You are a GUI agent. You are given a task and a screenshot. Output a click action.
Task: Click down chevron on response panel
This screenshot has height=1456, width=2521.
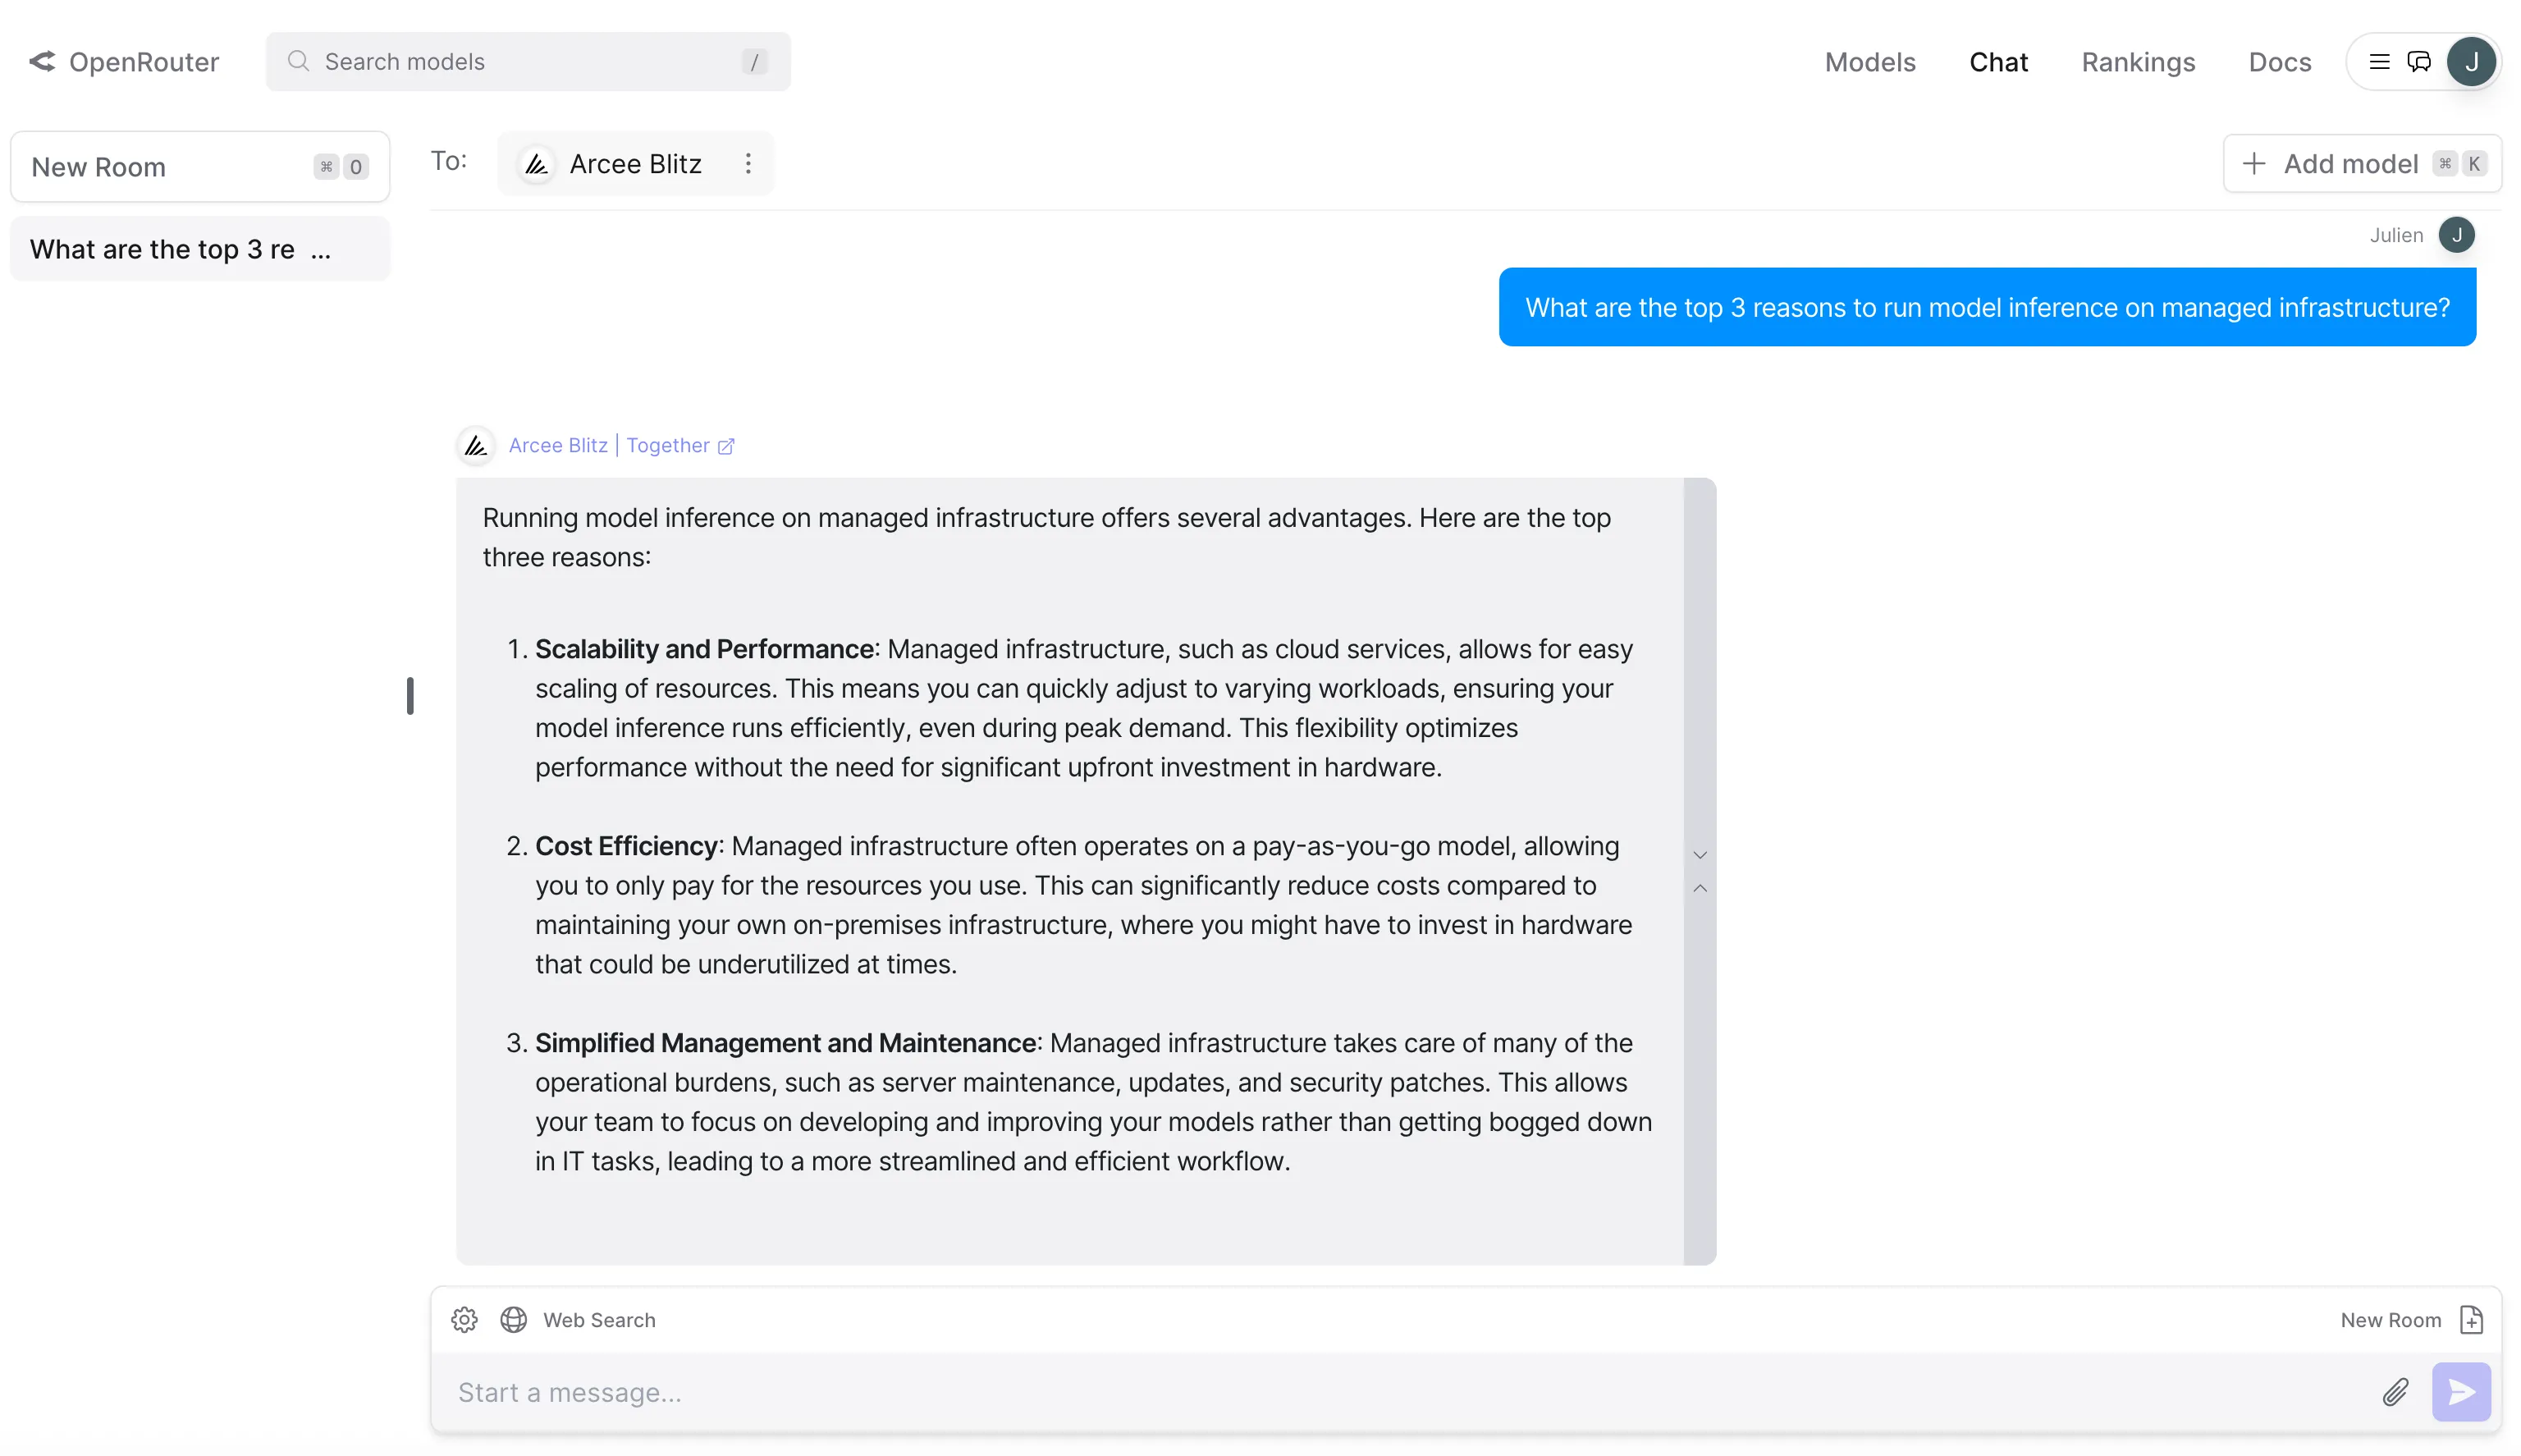pos(1700,855)
